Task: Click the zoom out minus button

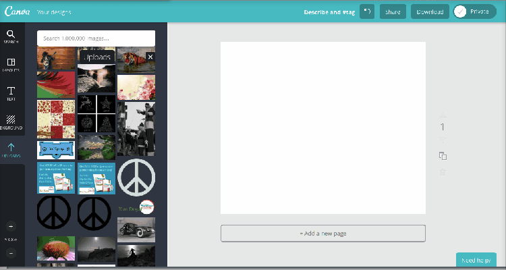Action: (11, 253)
